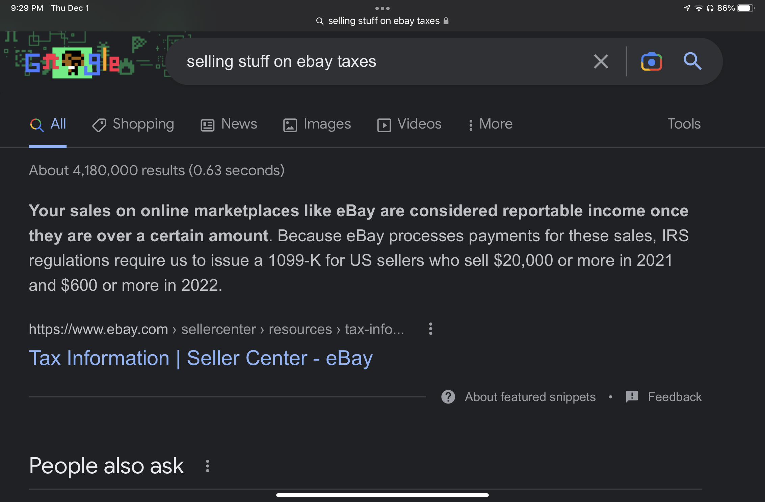This screenshot has height=502, width=765.
Task: Open the three-dot menu beside the ebay.com URL
Action: point(430,329)
